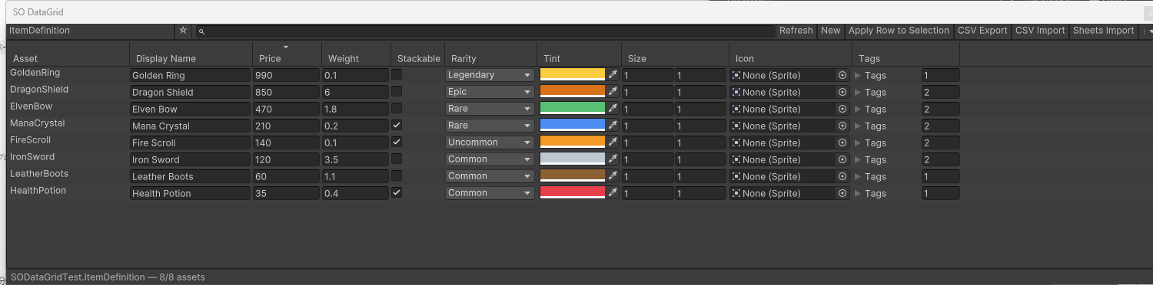Click the Refresh button

tap(796, 31)
